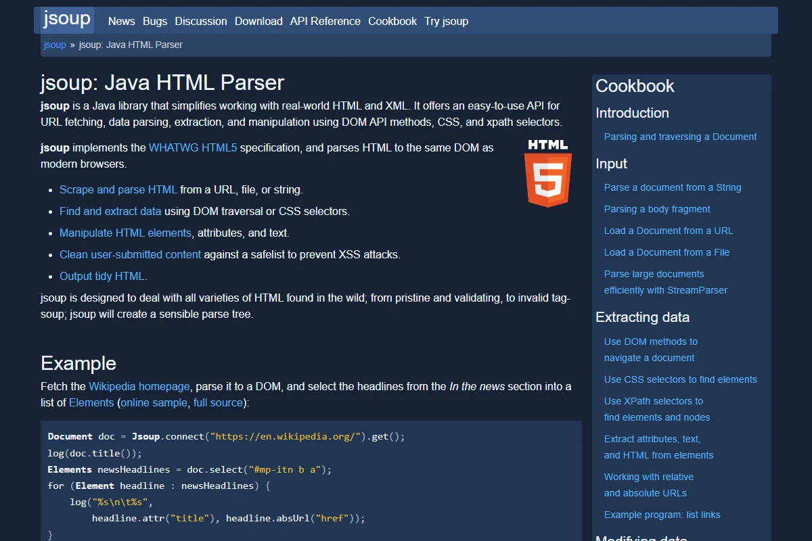Open the News menu item
Viewport: 812px width, 541px height.
[x=122, y=21]
